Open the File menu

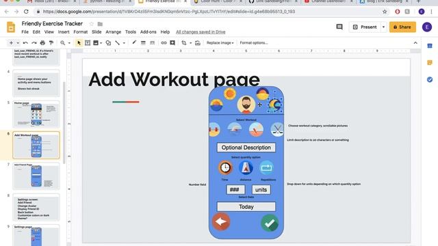[25, 32]
